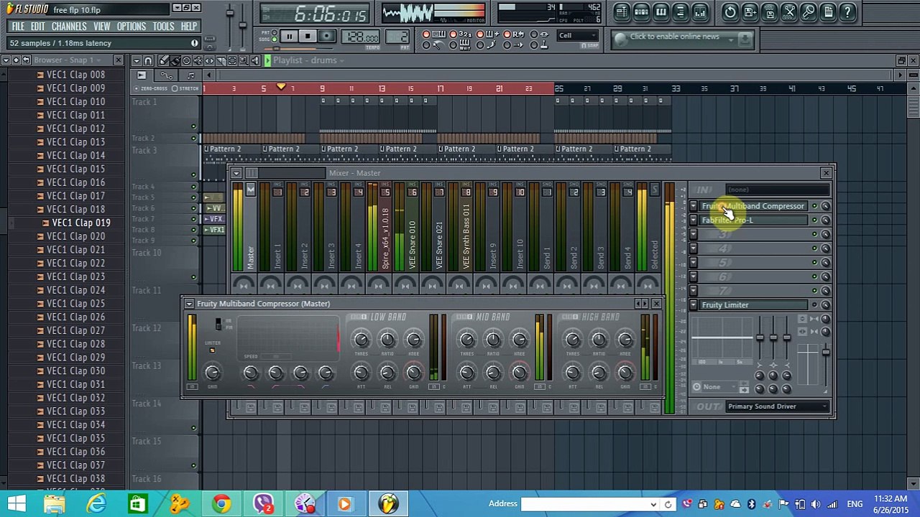Toggle the Fruity Multiband Compressor slot LED
This screenshot has width=920, height=517.
[x=815, y=206]
